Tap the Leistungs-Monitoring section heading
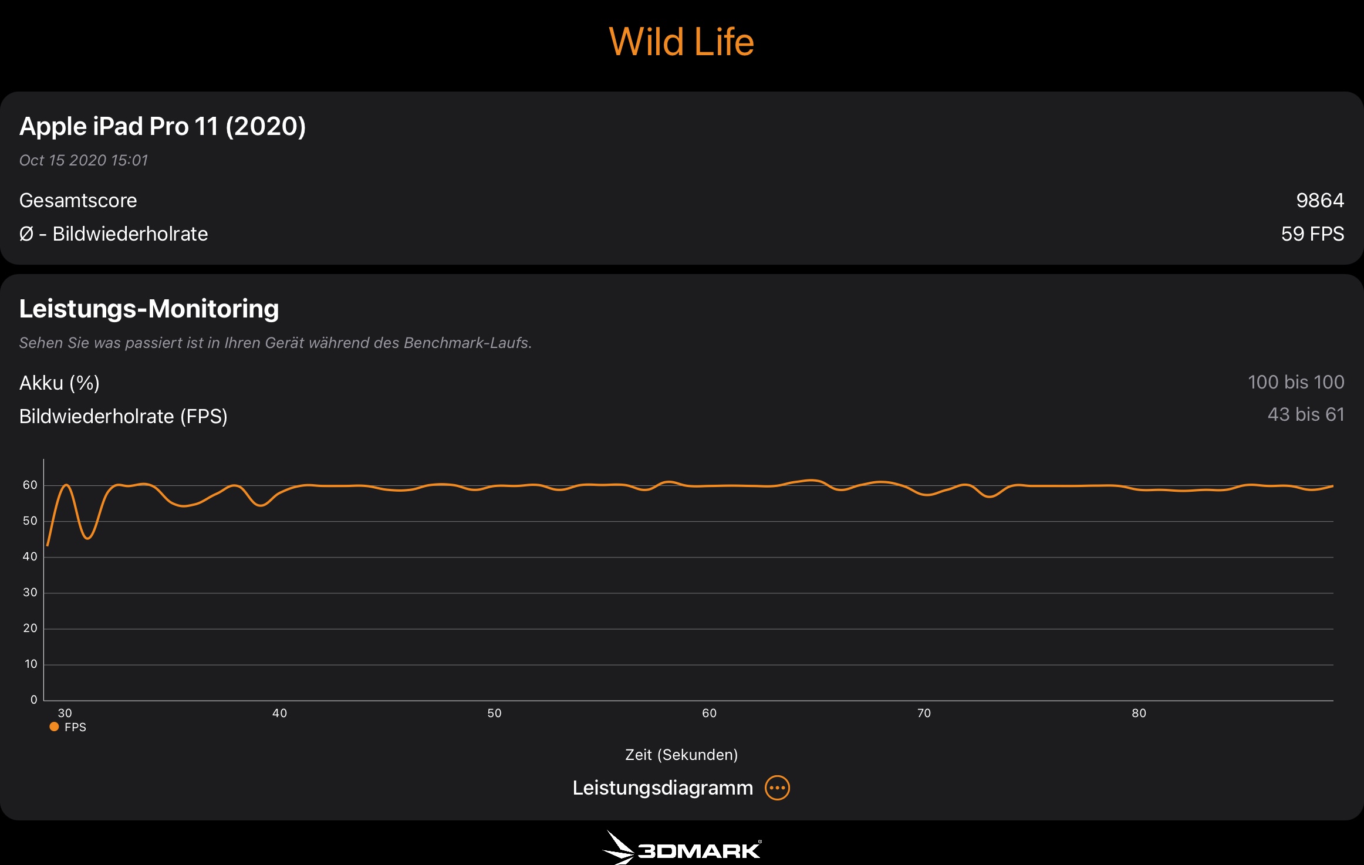The width and height of the screenshot is (1364, 865). coord(149,309)
